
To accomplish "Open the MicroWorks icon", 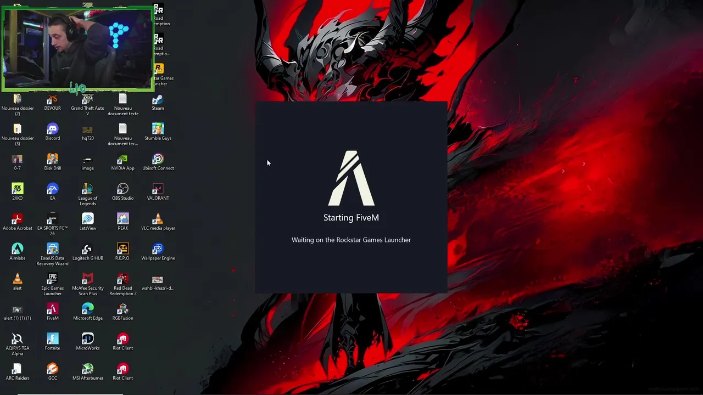I will tap(87, 342).
